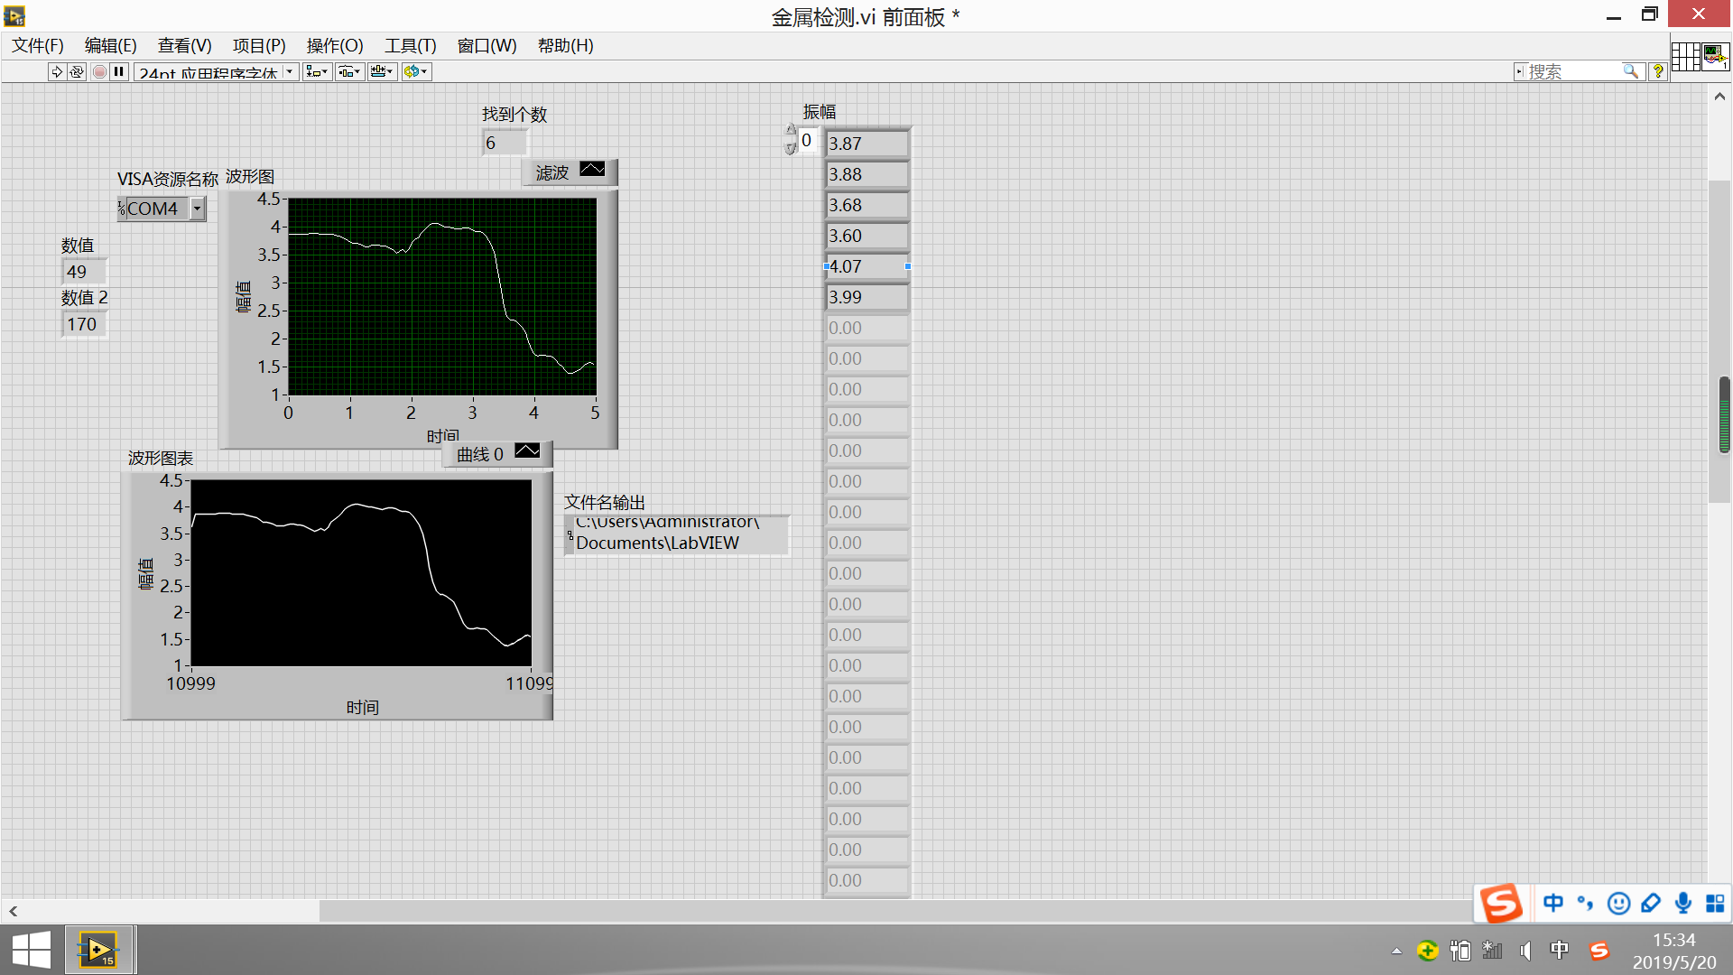Screen dimensions: 1733x975
Task: Open the 操作(O) menu
Action: (334, 45)
